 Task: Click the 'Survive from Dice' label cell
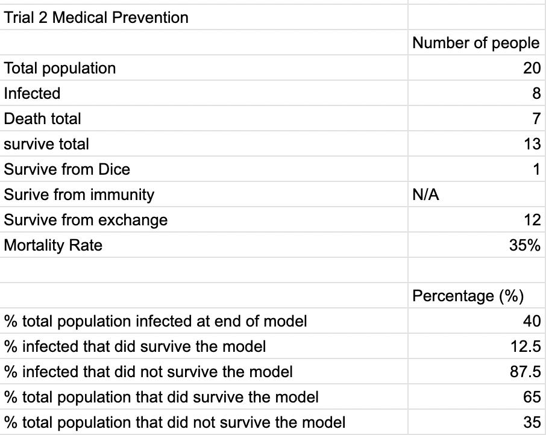point(67,169)
